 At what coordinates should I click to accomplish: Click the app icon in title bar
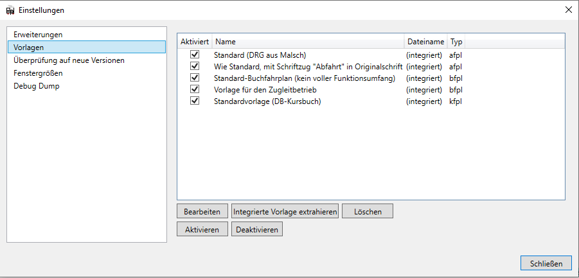(x=10, y=11)
